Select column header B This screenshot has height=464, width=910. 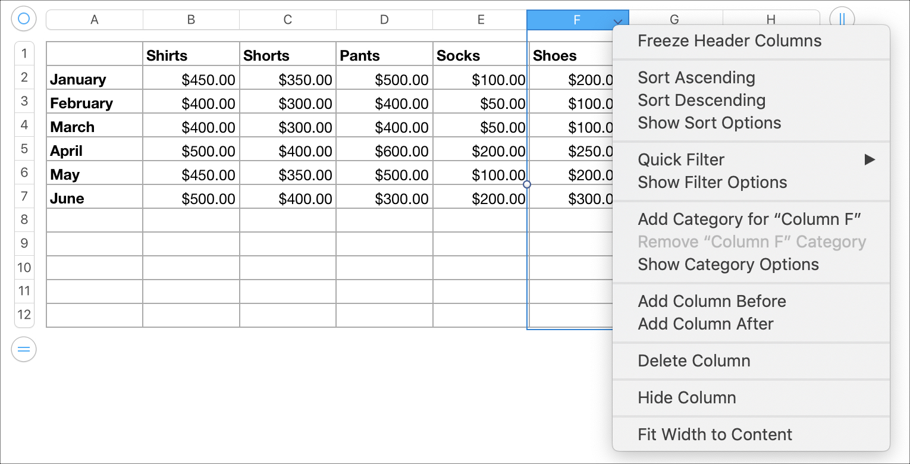[x=190, y=19]
